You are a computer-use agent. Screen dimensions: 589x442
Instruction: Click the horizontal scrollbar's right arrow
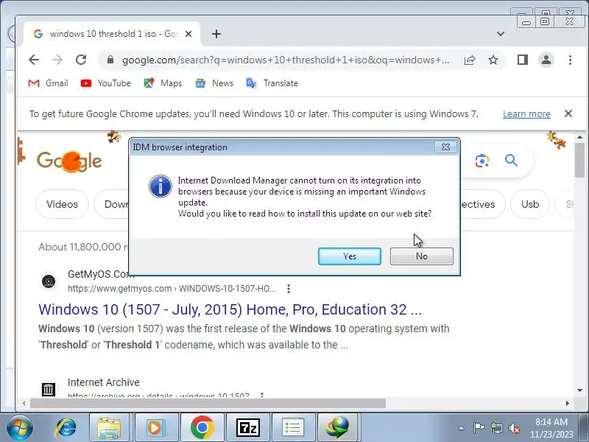[x=568, y=403]
